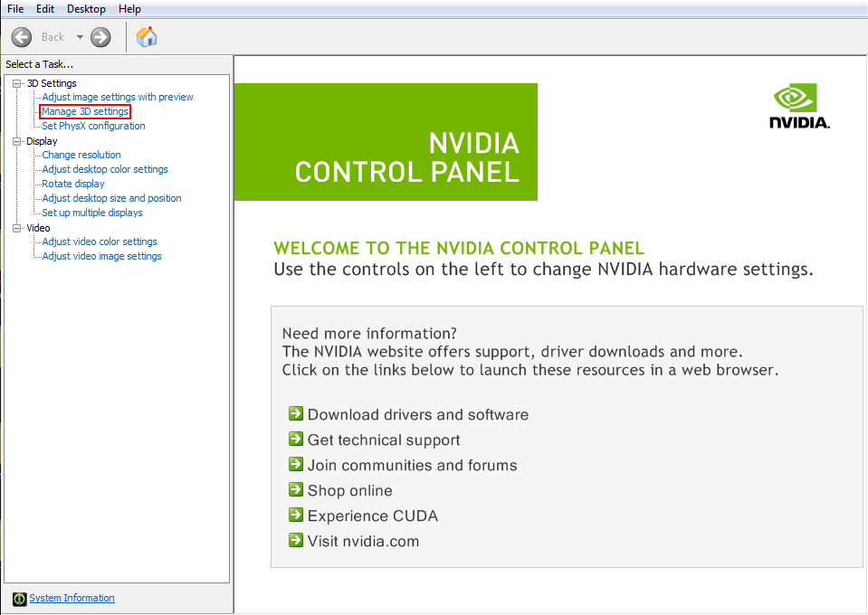
Task: Collapse the Display tree node
Action: 17,142
